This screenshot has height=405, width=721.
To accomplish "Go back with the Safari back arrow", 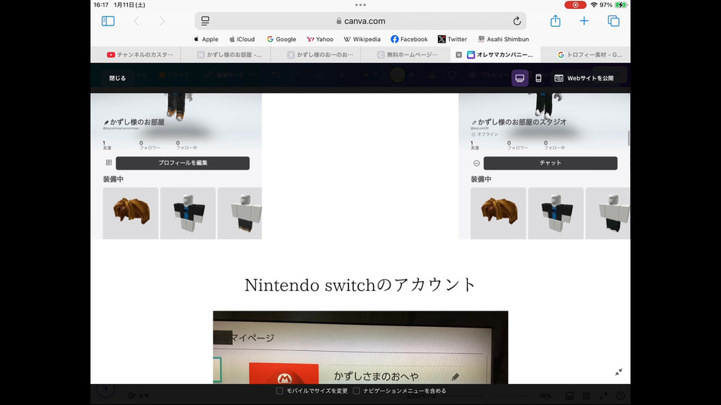I will (x=136, y=21).
